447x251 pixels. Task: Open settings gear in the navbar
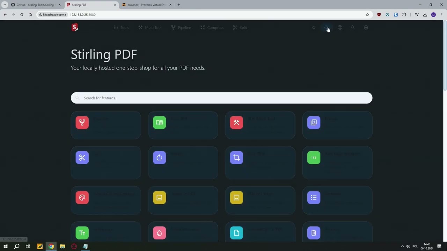[366, 28]
